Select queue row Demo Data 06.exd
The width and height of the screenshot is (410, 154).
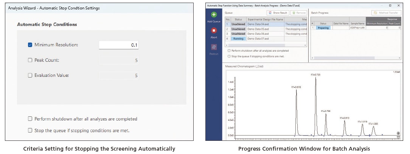(265, 34)
